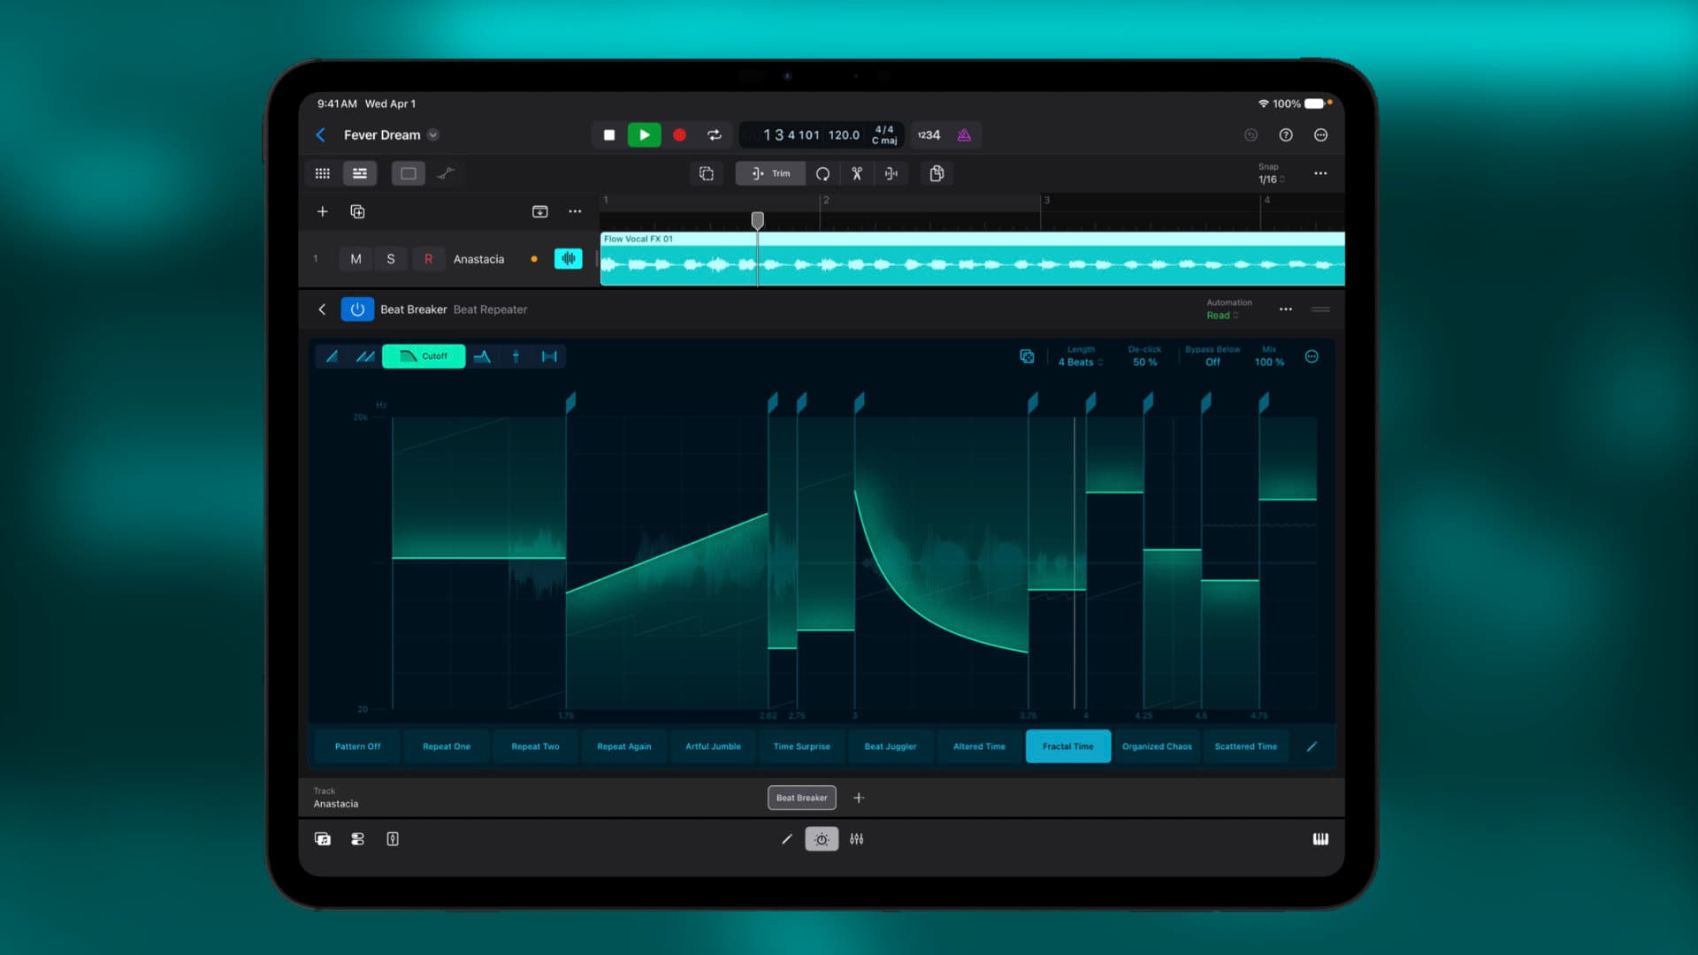This screenshot has width=1698, height=955.
Task: Open the plugin header ellipsis menu
Action: [x=1285, y=309]
